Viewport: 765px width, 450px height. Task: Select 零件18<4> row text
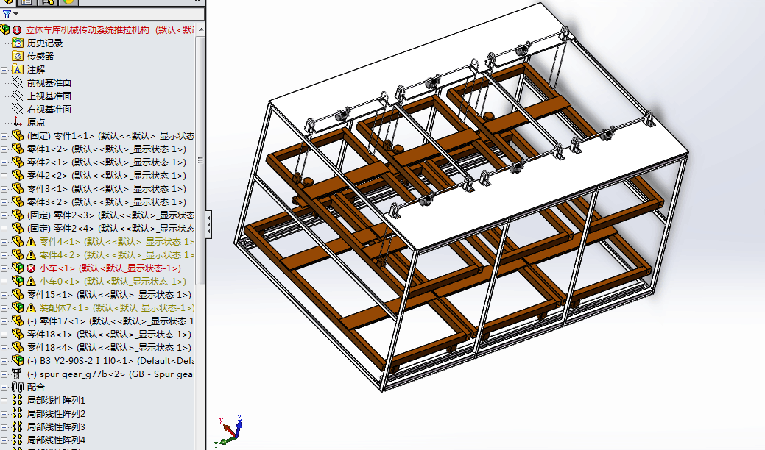pos(109,347)
